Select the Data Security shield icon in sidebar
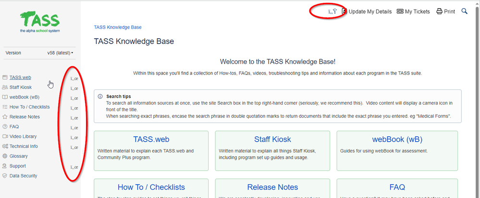The image size is (480, 198). click(5, 176)
